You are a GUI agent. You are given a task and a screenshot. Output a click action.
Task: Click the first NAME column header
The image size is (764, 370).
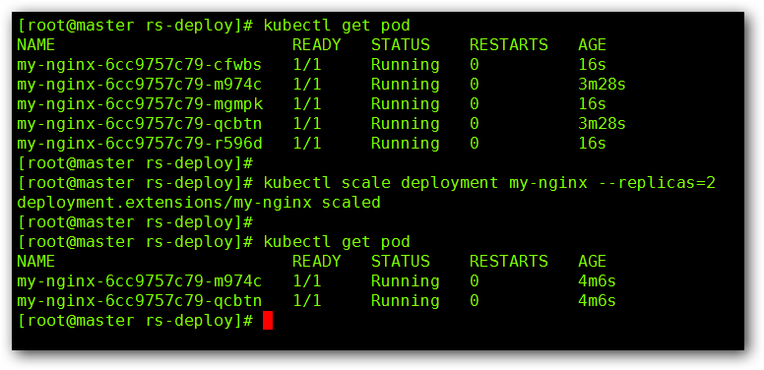coord(36,45)
